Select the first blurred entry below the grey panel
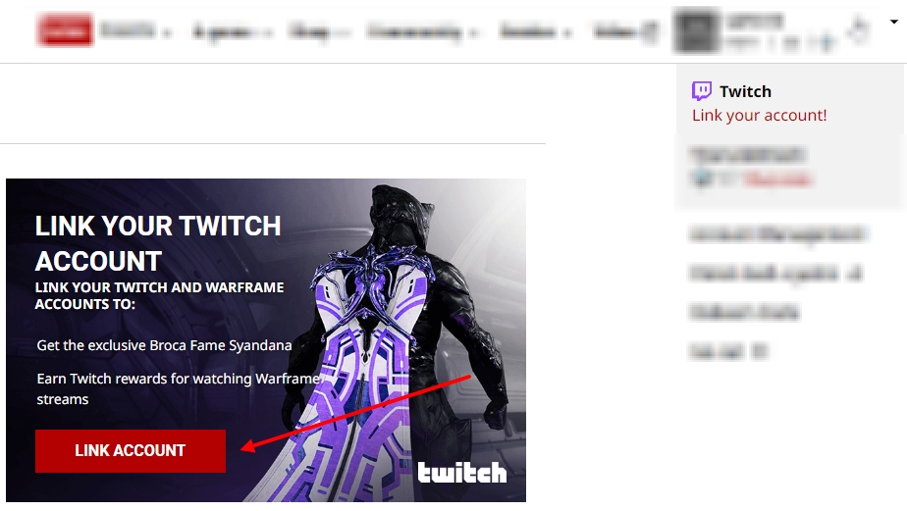907x511 pixels. (775, 234)
